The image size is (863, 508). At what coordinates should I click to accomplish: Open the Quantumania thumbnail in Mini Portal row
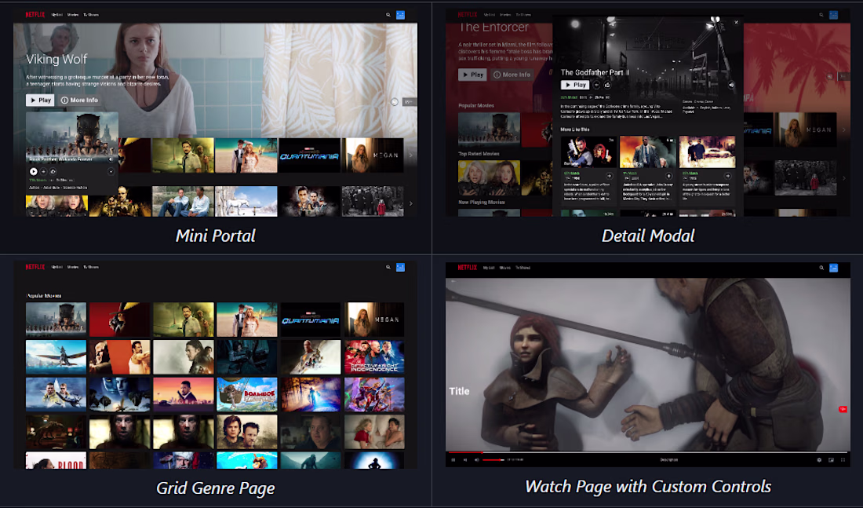309,155
